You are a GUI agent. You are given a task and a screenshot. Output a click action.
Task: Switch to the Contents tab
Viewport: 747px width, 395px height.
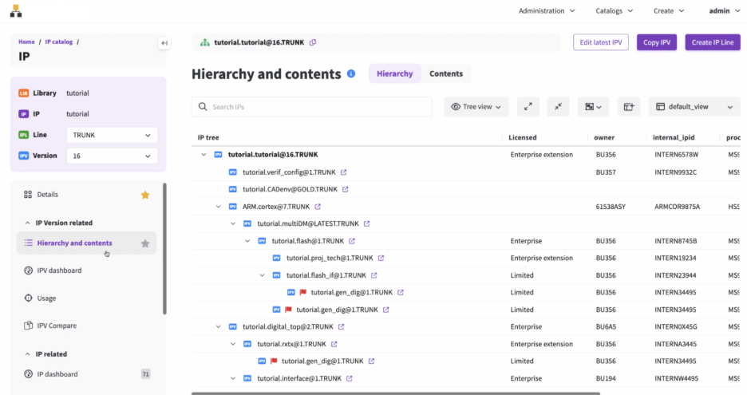click(x=445, y=74)
